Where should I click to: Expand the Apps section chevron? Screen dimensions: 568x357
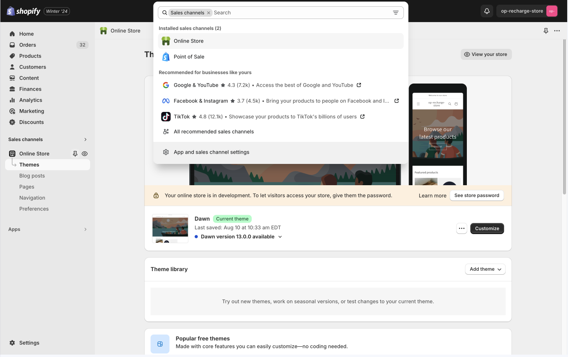click(x=85, y=229)
